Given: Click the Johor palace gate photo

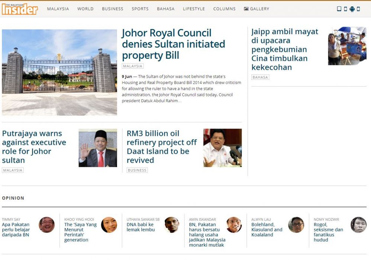Looking at the screenshot, I should pos(59,72).
